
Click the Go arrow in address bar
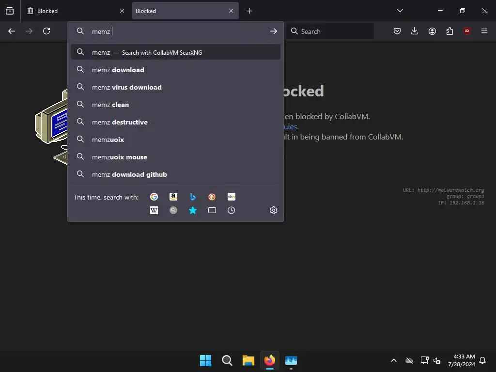click(x=274, y=31)
